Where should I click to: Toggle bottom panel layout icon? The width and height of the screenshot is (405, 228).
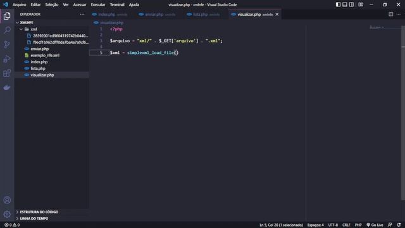(x=345, y=4)
